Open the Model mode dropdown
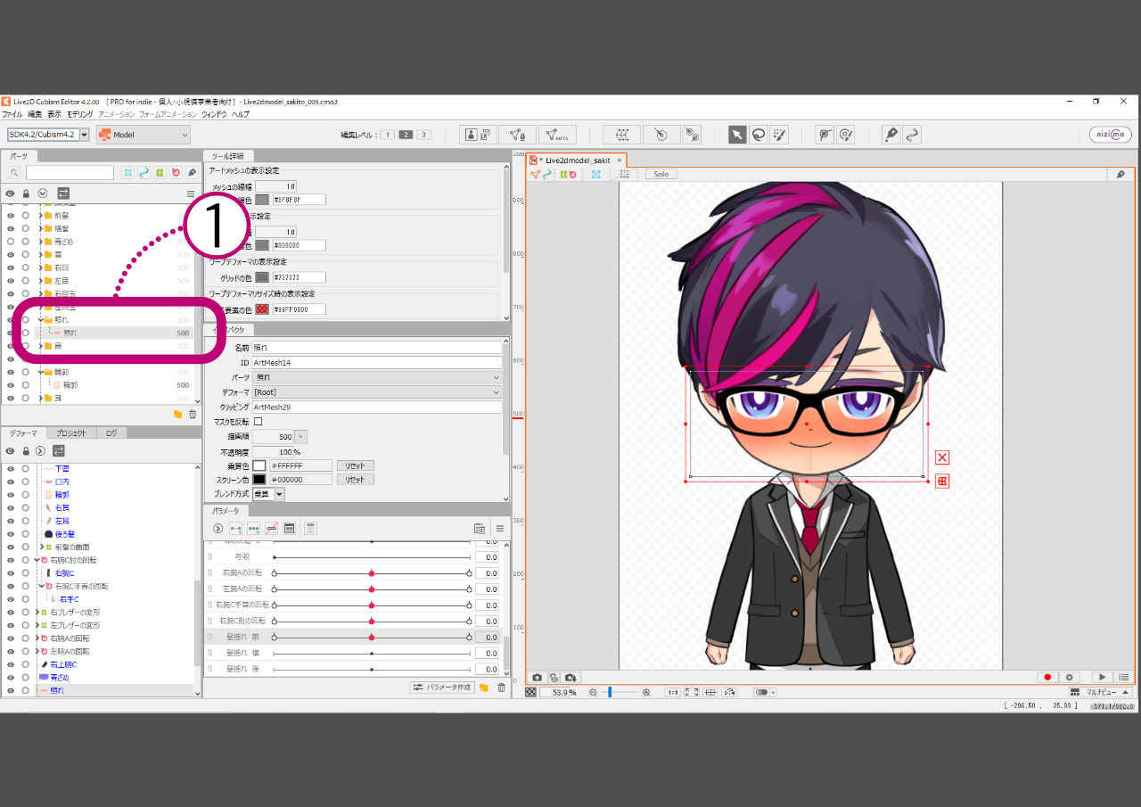 click(x=144, y=135)
